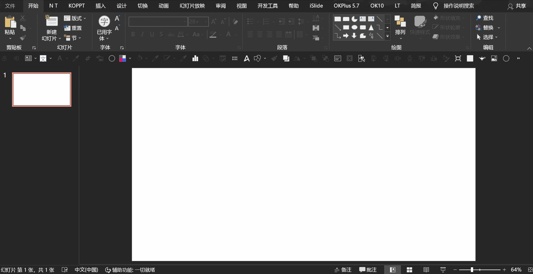Expand the Replace (替换) dropdown arrow
The height and width of the screenshot is (274, 533).
[x=499, y=28]
